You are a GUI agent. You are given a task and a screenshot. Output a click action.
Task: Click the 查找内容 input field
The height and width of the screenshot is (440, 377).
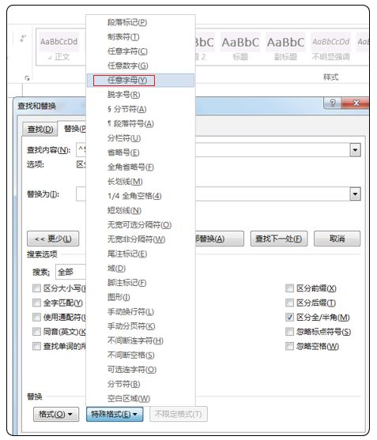[x=213, y=150]
